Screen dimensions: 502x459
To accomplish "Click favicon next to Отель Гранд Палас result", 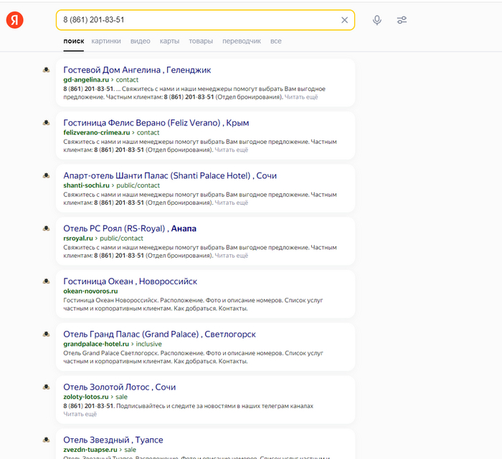I will (x=47, y=334).
